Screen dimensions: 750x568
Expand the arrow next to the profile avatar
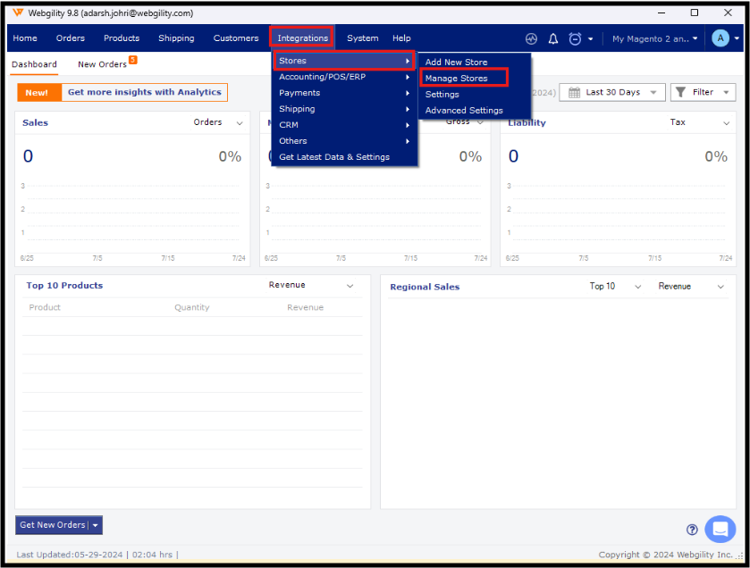point(737,38)
